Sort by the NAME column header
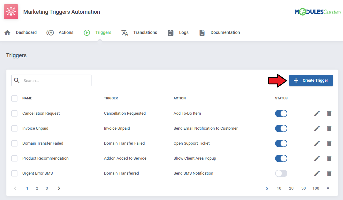 point(27,98)
